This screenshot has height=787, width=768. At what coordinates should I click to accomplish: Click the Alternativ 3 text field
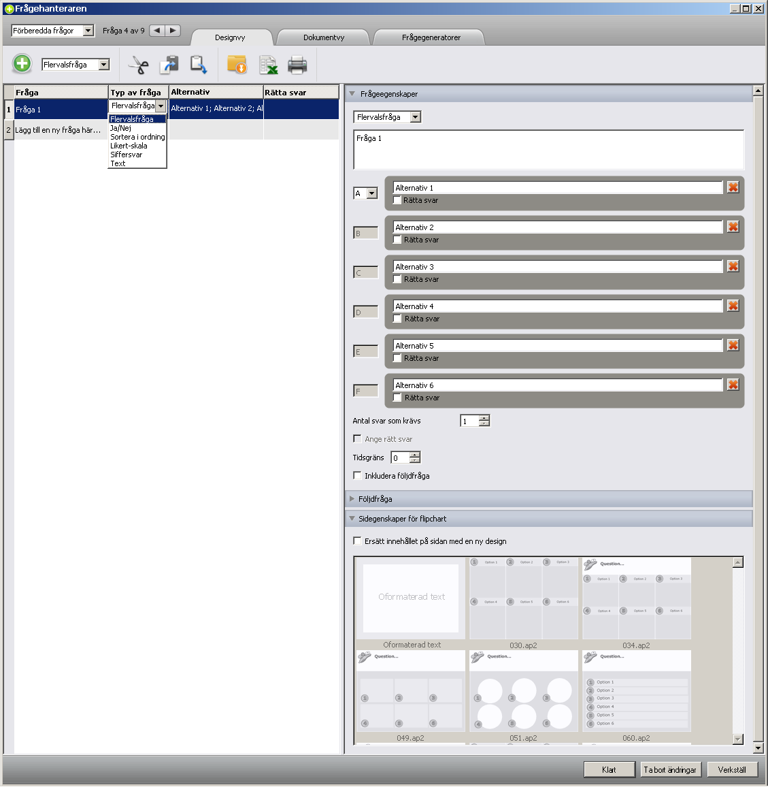tap(557, 266)
